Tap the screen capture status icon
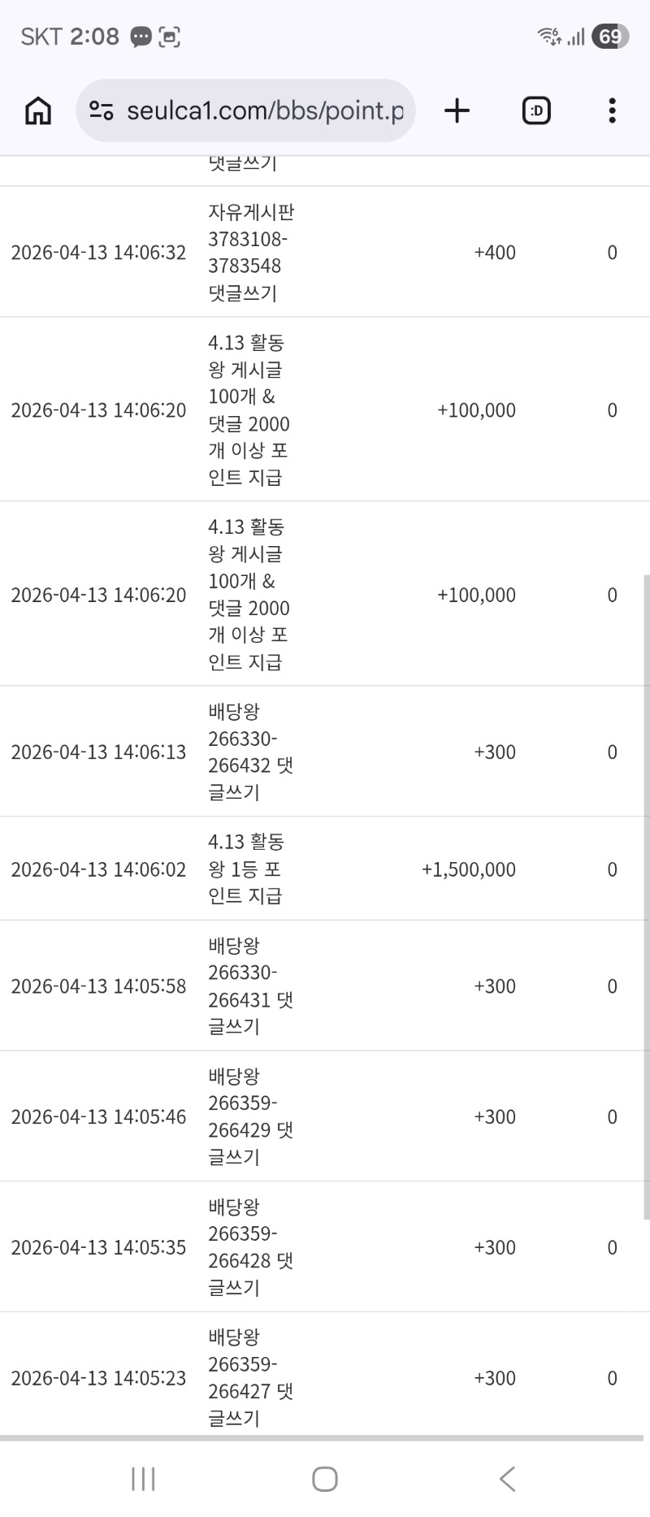The image size is (650, 1517). (x=169, y=37)
